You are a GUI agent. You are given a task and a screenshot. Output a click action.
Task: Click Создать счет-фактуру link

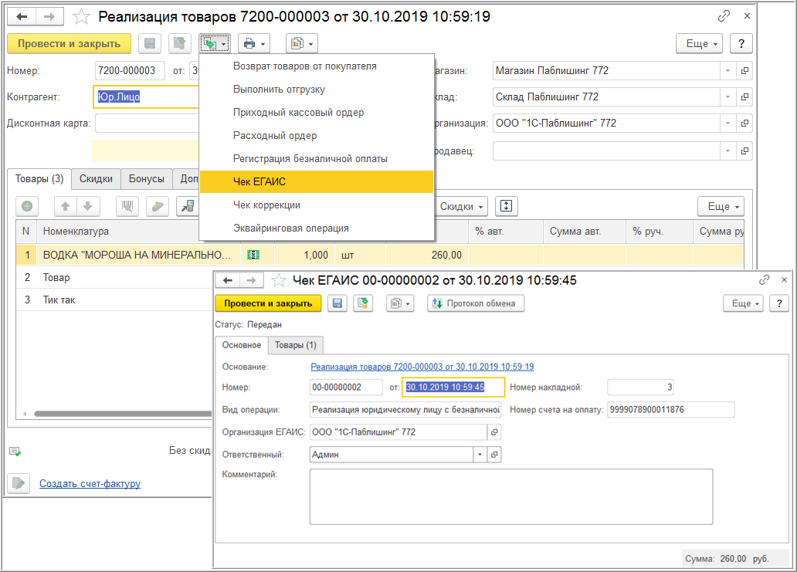(90, 483)
